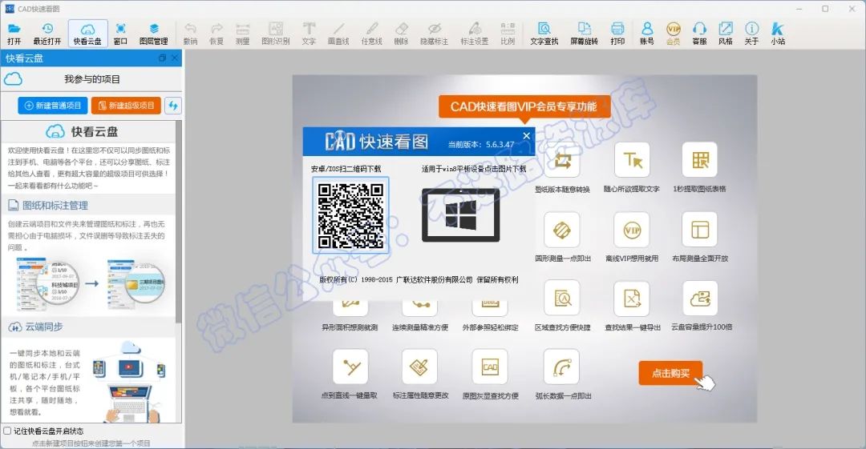The image size is (866, 449).
Task: Click 布局测量全面开放 feature icon
Action: point(700,230)
